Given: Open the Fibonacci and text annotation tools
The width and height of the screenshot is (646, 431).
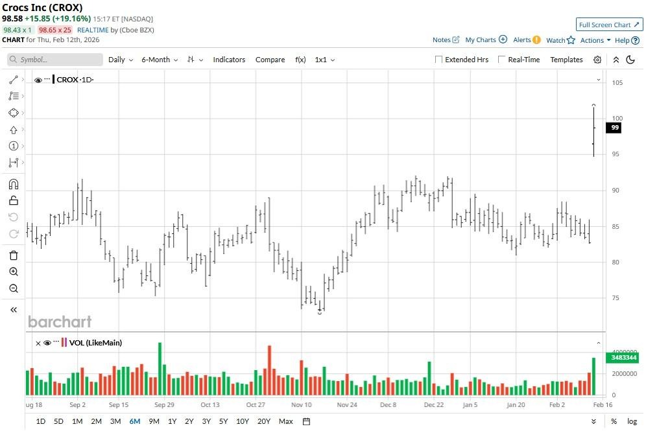Looking at the screenshot, I should pos(13,96).
